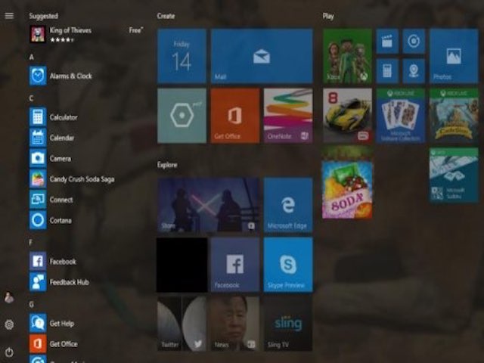This screenshot has width=484, height=363.
Task: Open the Maps small tile
Action: (414, 71)
